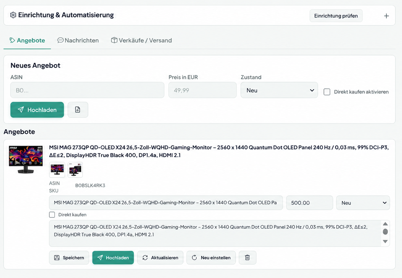Select the first small monitor thumbnail
This screenshot has height=278, width=402.
coord(57,170)
